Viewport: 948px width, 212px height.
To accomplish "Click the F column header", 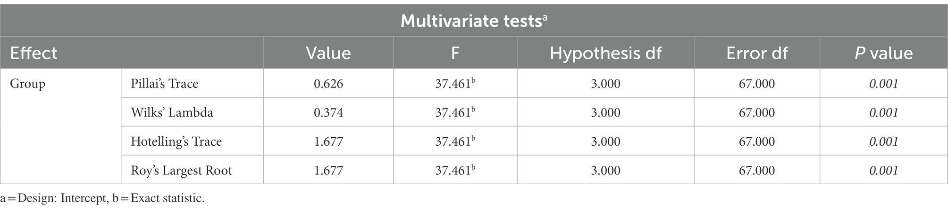I will tap(455, 53).
